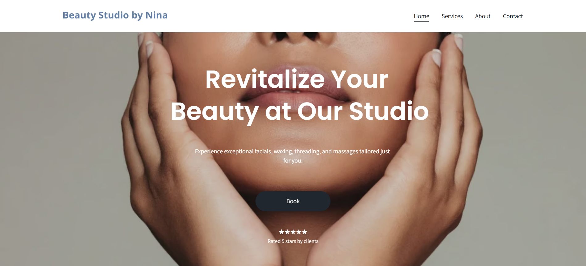
Task: Click the fourth rating star
Action: click(x=299, y=232)
